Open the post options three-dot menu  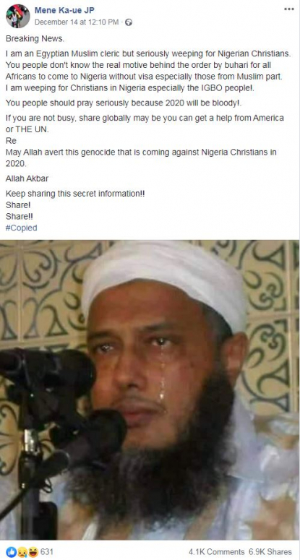(x=289, y=9)
